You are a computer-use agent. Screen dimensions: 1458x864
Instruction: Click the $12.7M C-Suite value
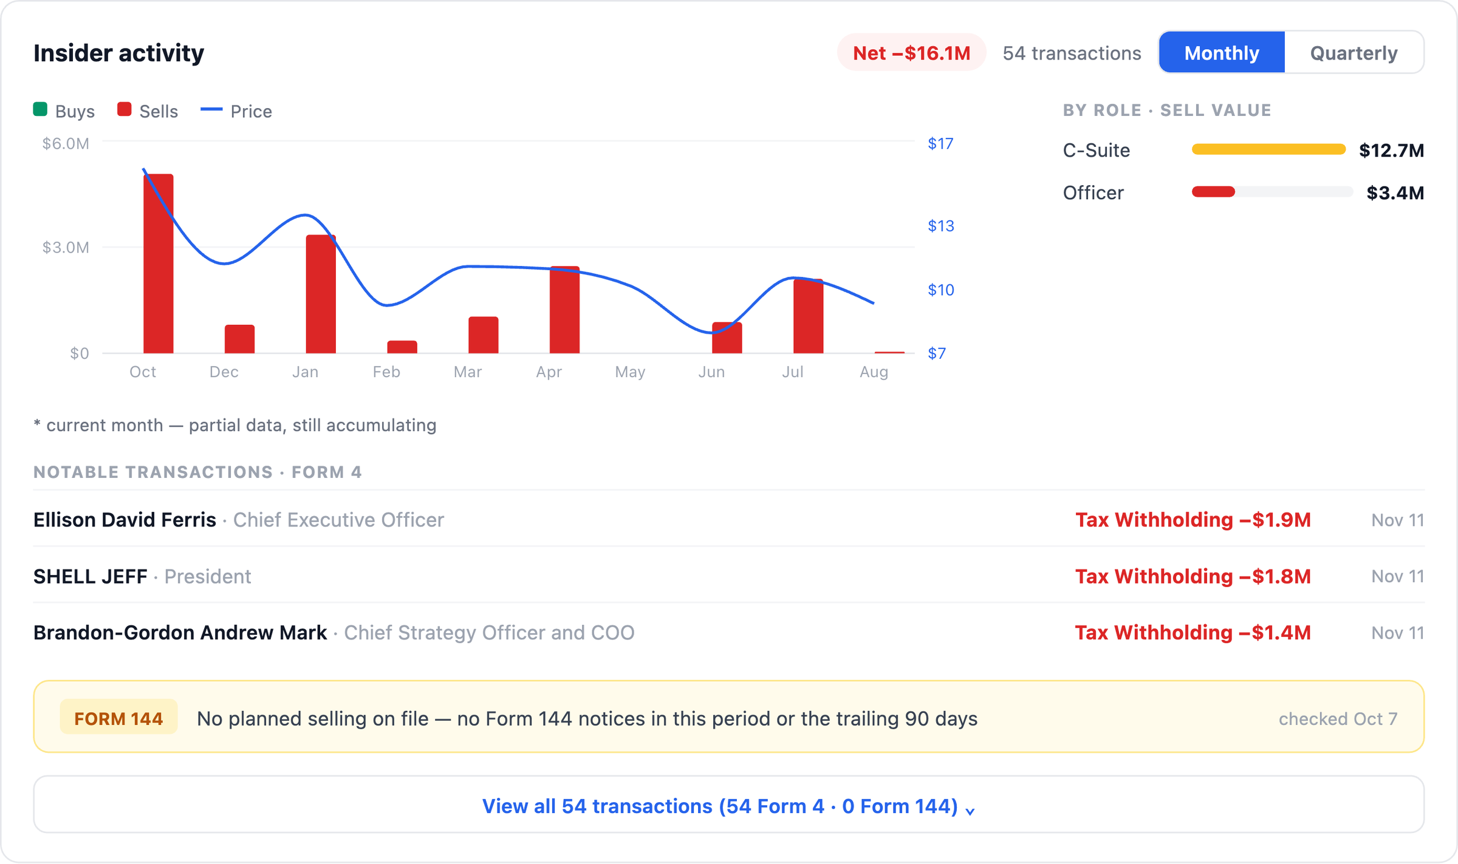1391,150
